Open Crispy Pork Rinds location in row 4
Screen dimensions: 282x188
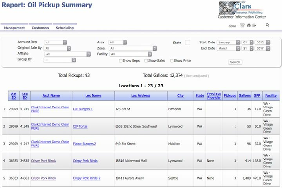(x=85, y=161)
